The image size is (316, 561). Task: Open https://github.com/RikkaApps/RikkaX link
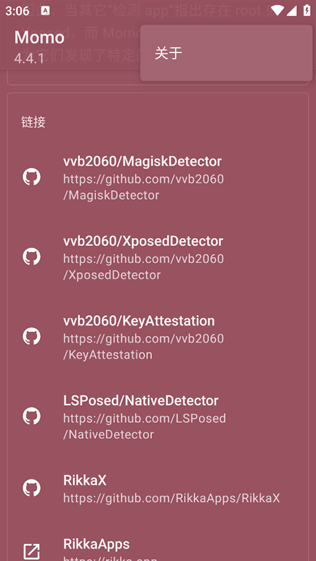[172, 498]
